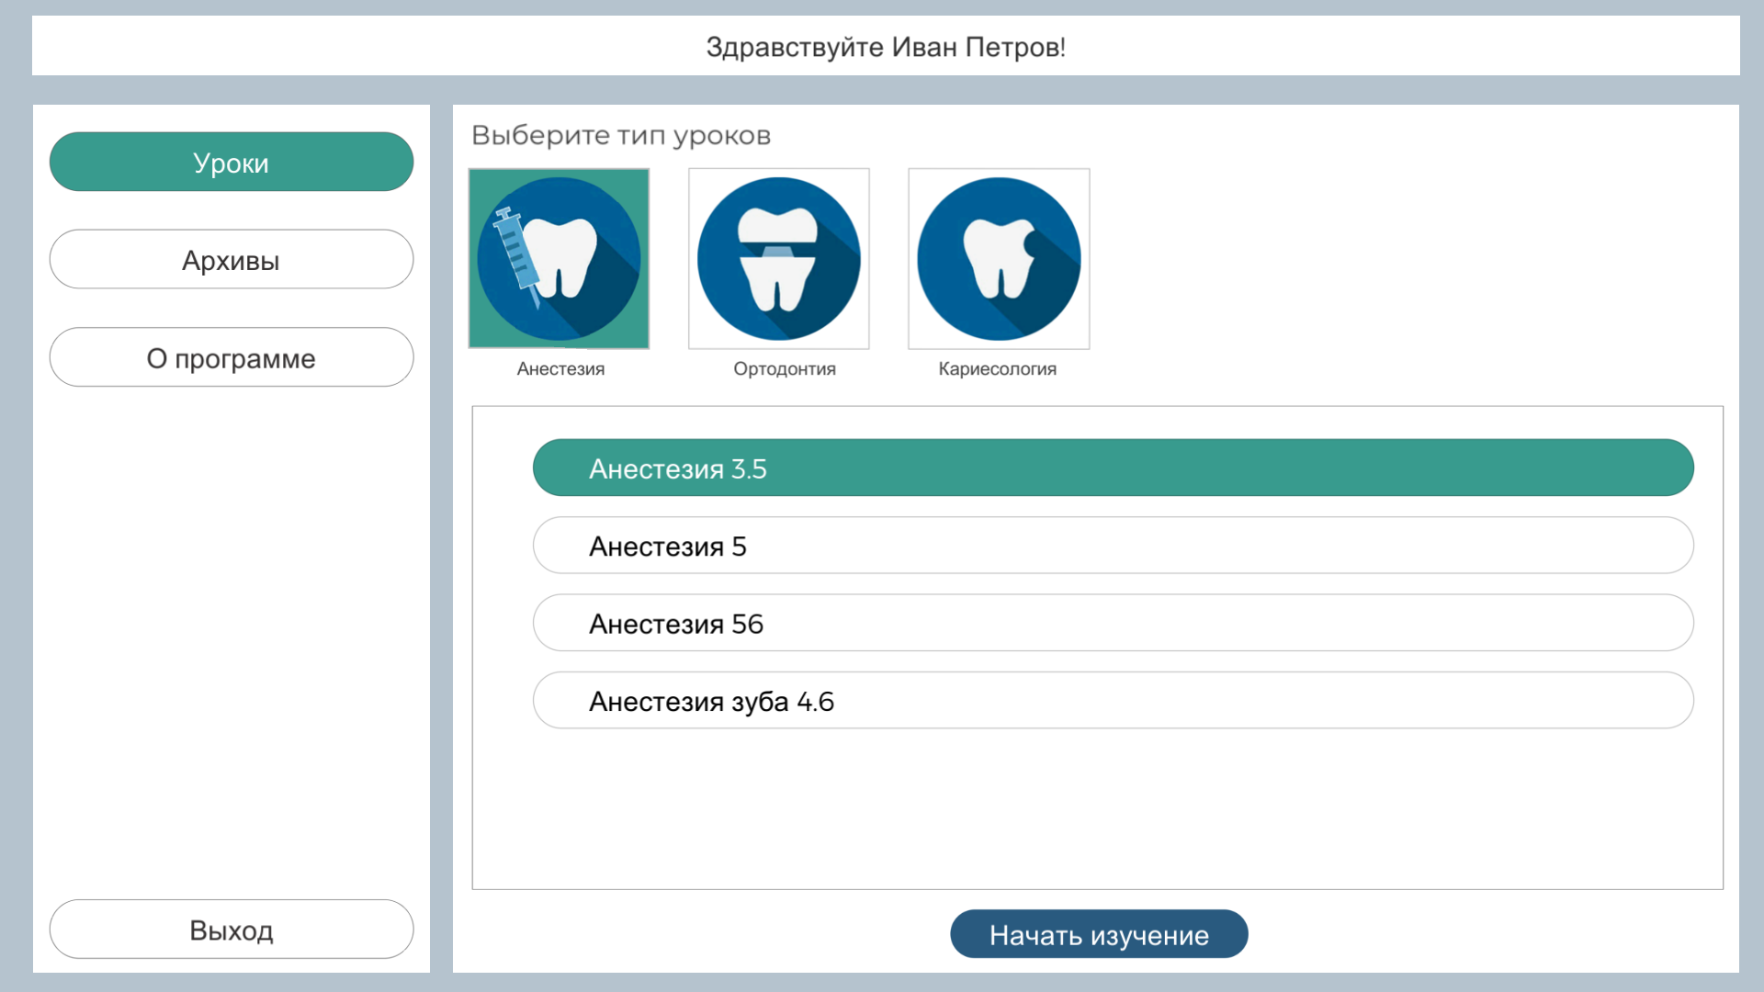The height and width of the screenshot is (992, 1764).
Task: Select the Ортодонтия crown tooth icon
Action: [x=778, y=258]
